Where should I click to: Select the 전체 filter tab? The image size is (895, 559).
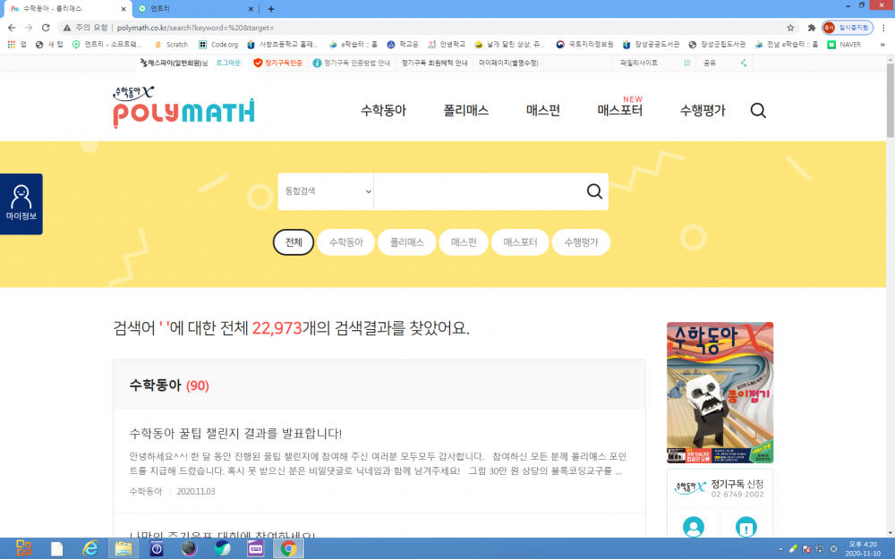coord(294,241)
